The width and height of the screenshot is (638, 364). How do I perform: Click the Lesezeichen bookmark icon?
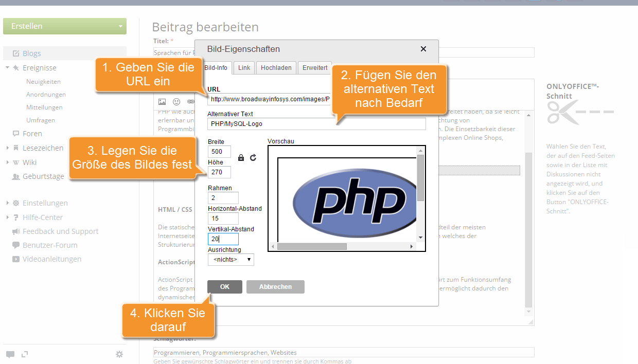pyautogui.click(x=16, y=148)
